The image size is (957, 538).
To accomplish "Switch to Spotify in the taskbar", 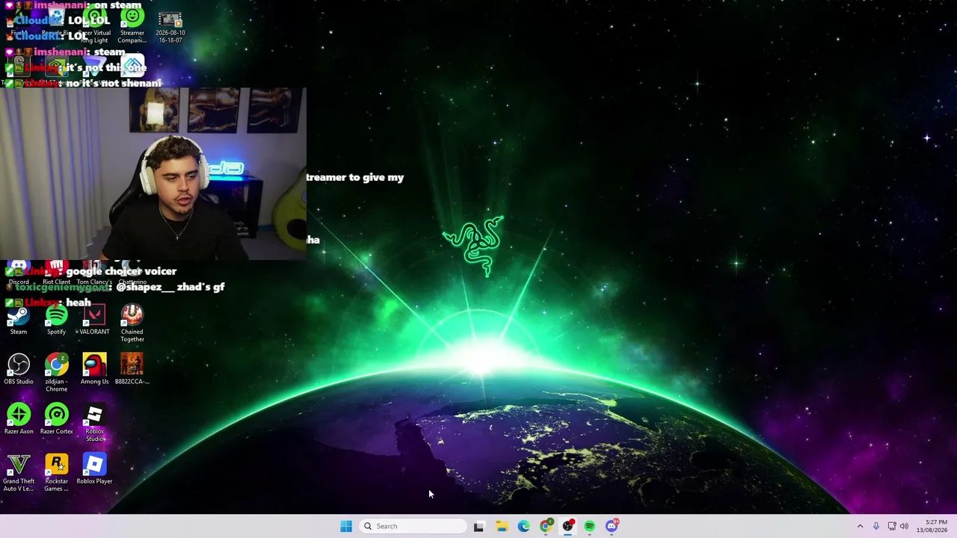I will tap(590, 526).
